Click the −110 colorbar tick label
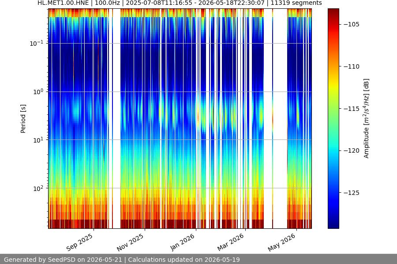Image resolution: width=397 pixels, height=264 pixels. coord(352,66)
